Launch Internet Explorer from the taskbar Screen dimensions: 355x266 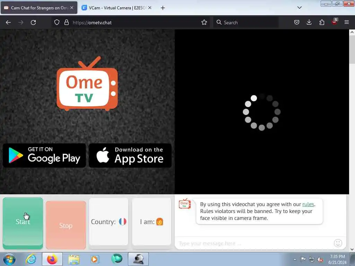point(31,259)
